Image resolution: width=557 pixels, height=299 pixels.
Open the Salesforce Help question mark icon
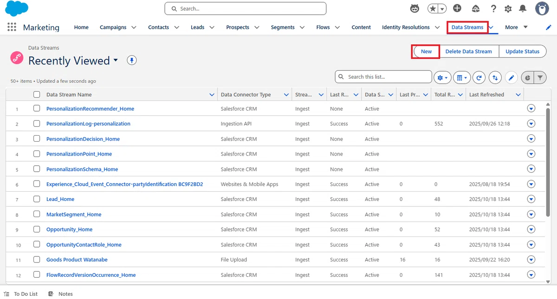493,8
